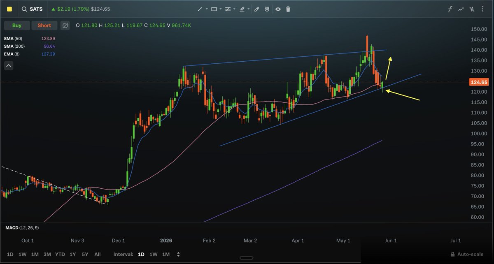
Task: Select the horizontal levels drawing tool
Action: pyautogui.click(x=228, y=9)
